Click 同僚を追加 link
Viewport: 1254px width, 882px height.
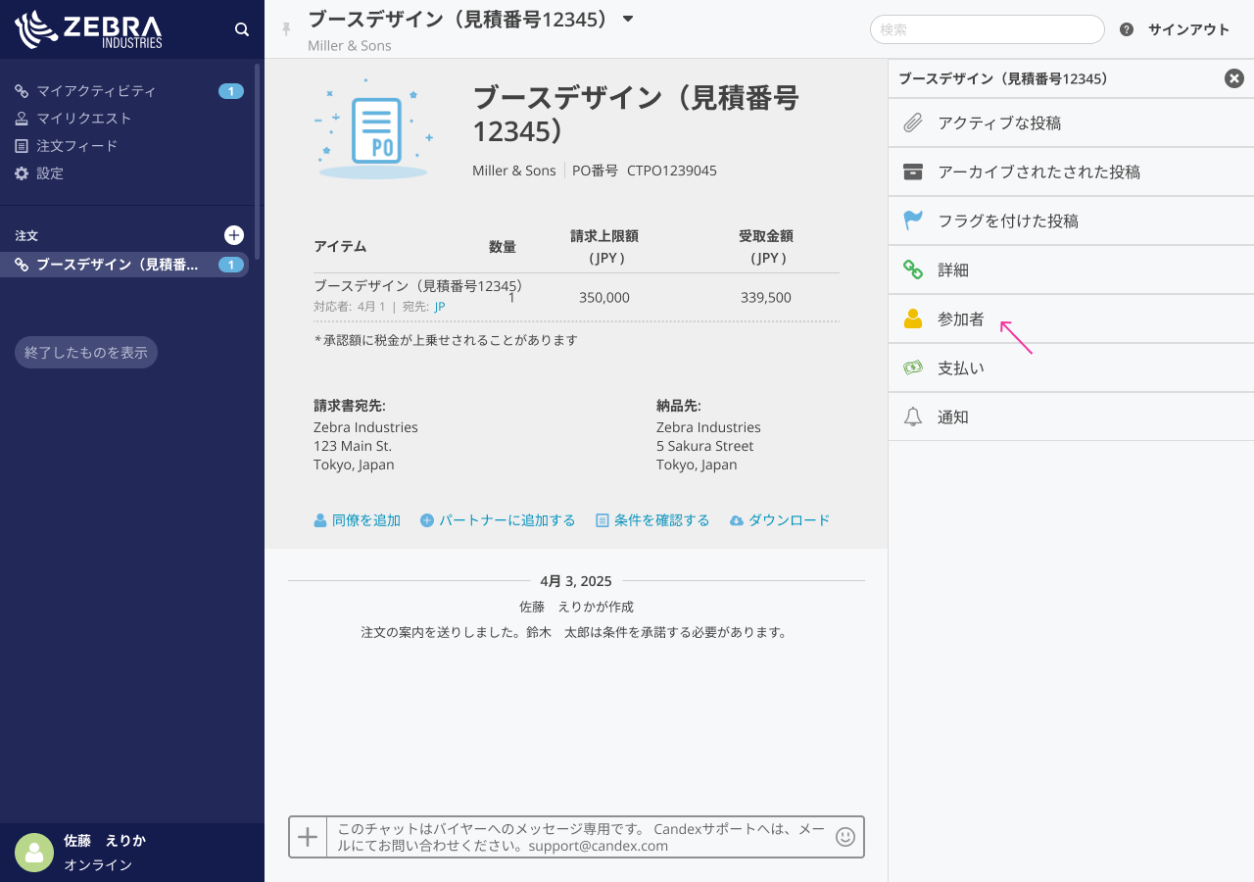[358, 520]
